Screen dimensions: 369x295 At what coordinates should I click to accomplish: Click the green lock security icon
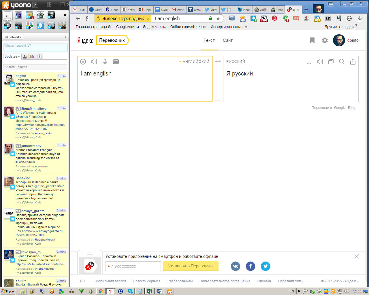[x=211, y=18]
